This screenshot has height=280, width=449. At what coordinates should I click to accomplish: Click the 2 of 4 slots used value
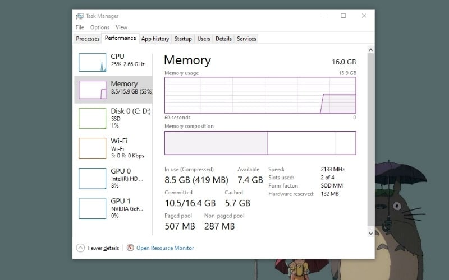click(x=327, y=178)
